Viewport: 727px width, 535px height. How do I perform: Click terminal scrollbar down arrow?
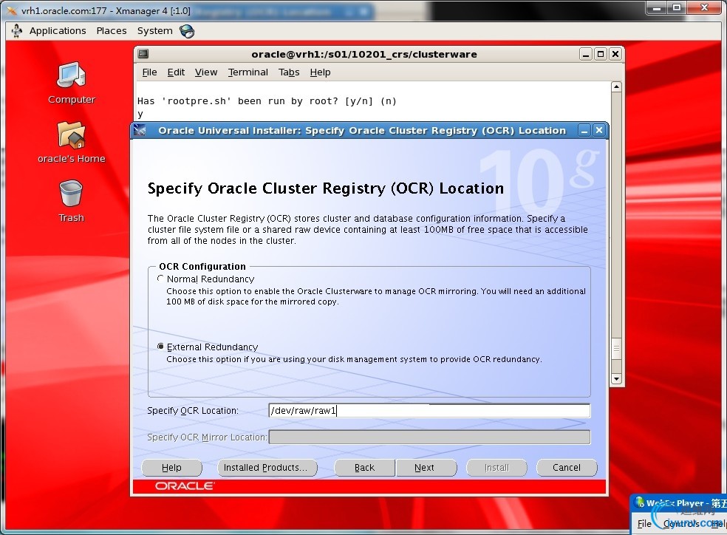pyautogui.click(x=616, y=378)
